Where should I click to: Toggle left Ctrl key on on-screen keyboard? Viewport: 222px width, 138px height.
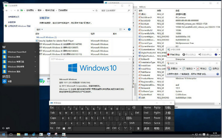pos(58,128)
